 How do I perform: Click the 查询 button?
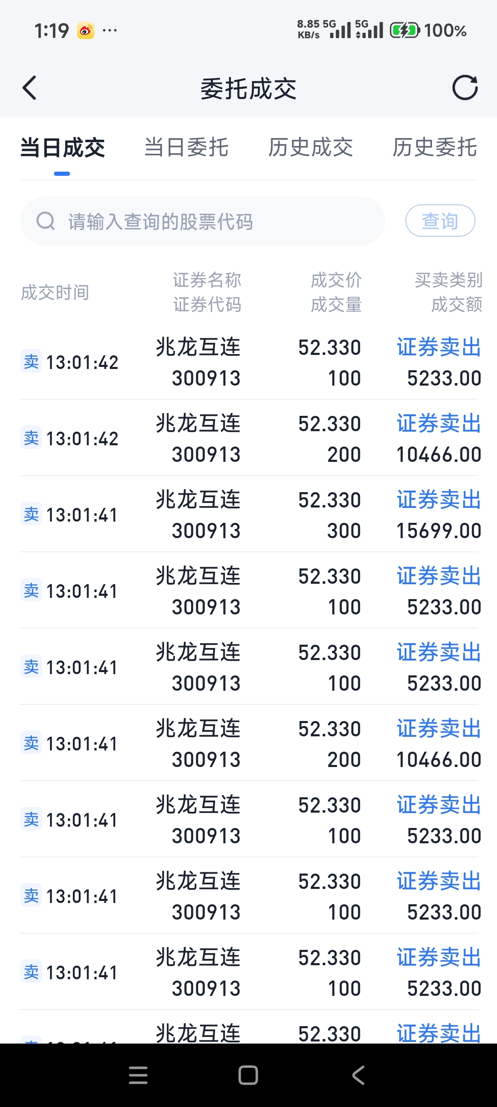[x=440, y=221]
